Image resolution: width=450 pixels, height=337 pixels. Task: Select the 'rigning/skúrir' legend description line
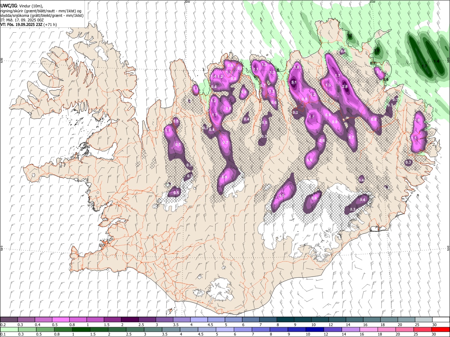41,11
